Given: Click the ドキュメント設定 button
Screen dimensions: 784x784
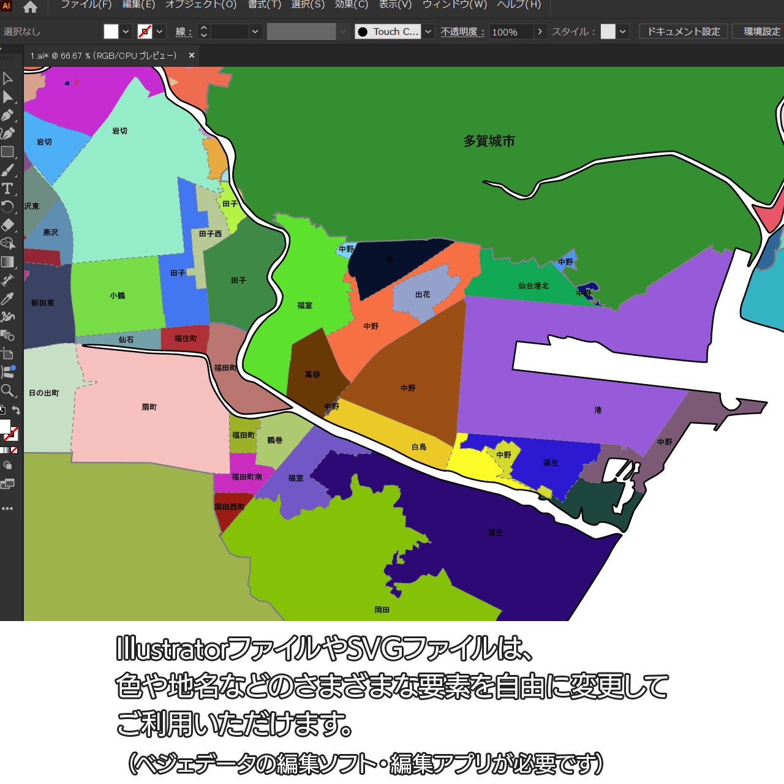Looking at the screenshot, I should click(x=684, y=31).
